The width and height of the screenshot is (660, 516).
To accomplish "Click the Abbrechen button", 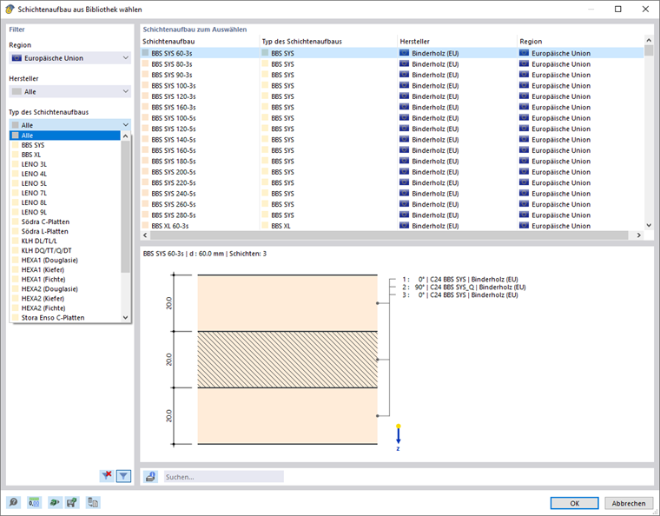I will (x=629, y=503).
